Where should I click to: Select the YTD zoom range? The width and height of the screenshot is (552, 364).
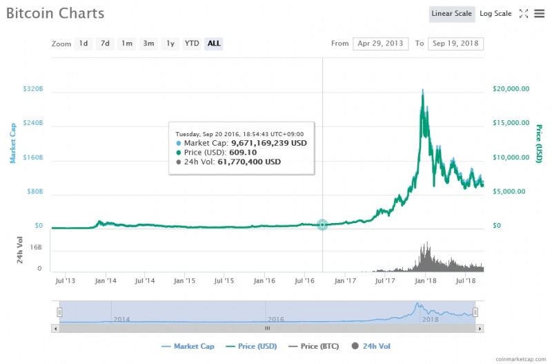click(192, 44)
